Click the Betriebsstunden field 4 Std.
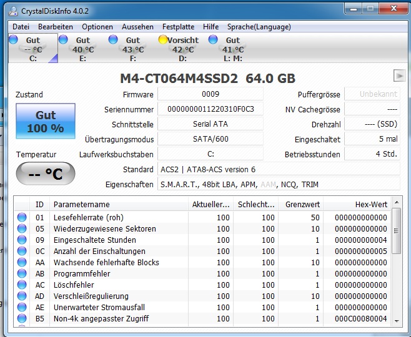411x337 pixels. pos(372,154)
